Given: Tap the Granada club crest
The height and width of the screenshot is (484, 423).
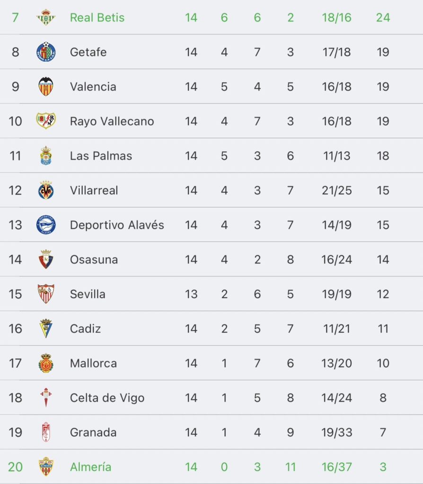Looking at the screenshot, I should (x=46, y=432).
